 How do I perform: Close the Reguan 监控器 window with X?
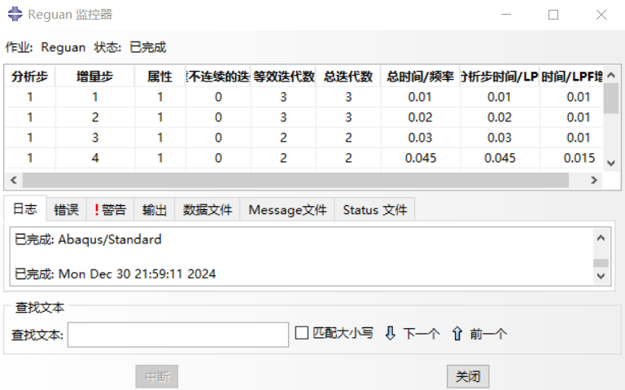pyautogui.click(x=601, y=15)
